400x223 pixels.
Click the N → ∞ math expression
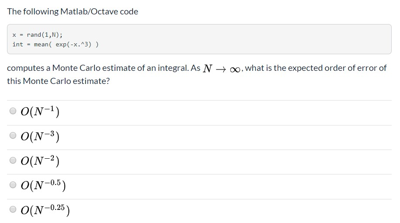(222, 69)
